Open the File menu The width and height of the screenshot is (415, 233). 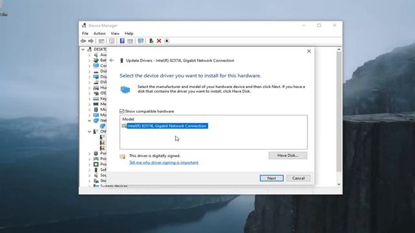pyautogui.click(x=85, y=34)
